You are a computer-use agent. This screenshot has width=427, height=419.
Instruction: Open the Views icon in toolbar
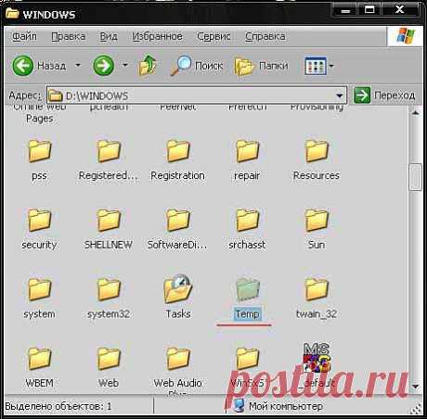click(x=316, y=66)
